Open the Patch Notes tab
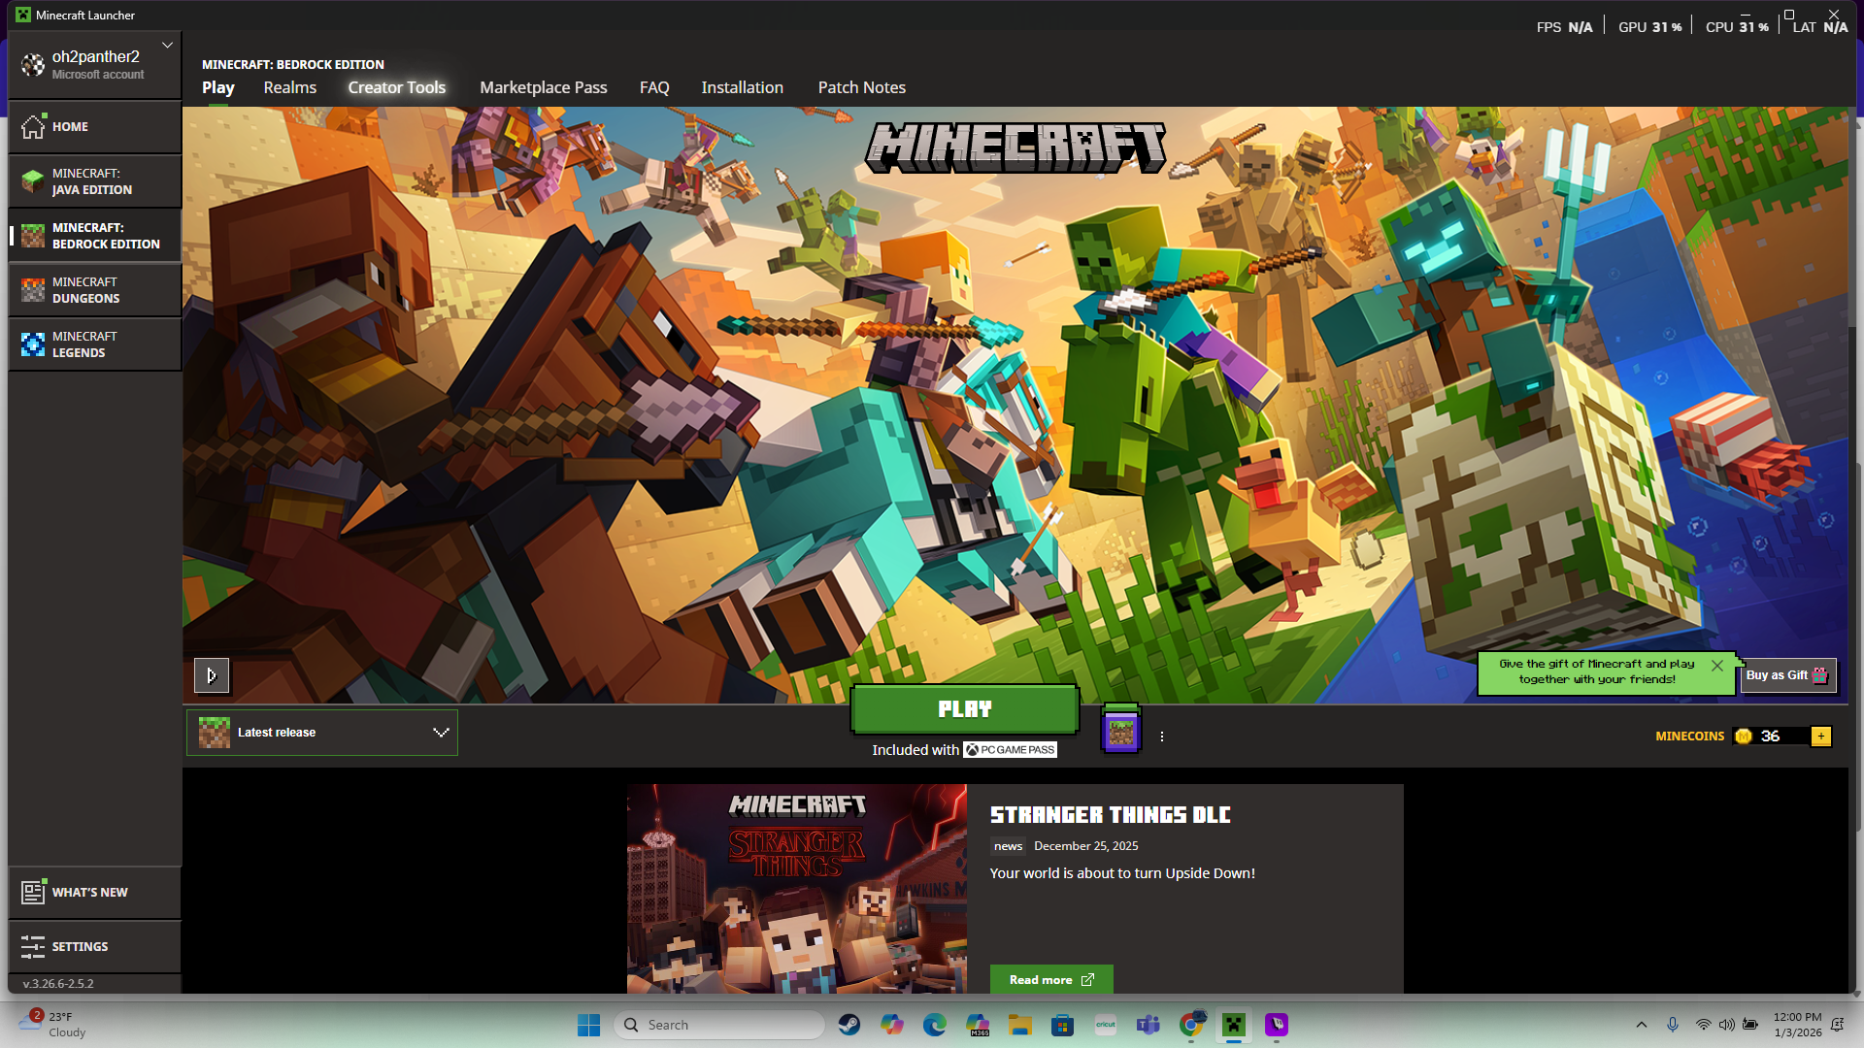This screenshot has height=1048, width=1864. click(x=861, y=87)
